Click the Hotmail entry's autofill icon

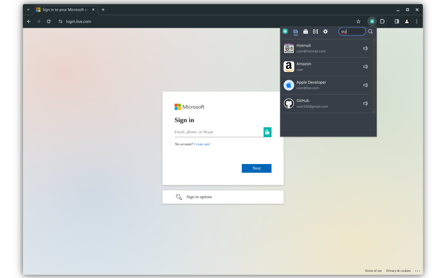[x=365, y=48]
